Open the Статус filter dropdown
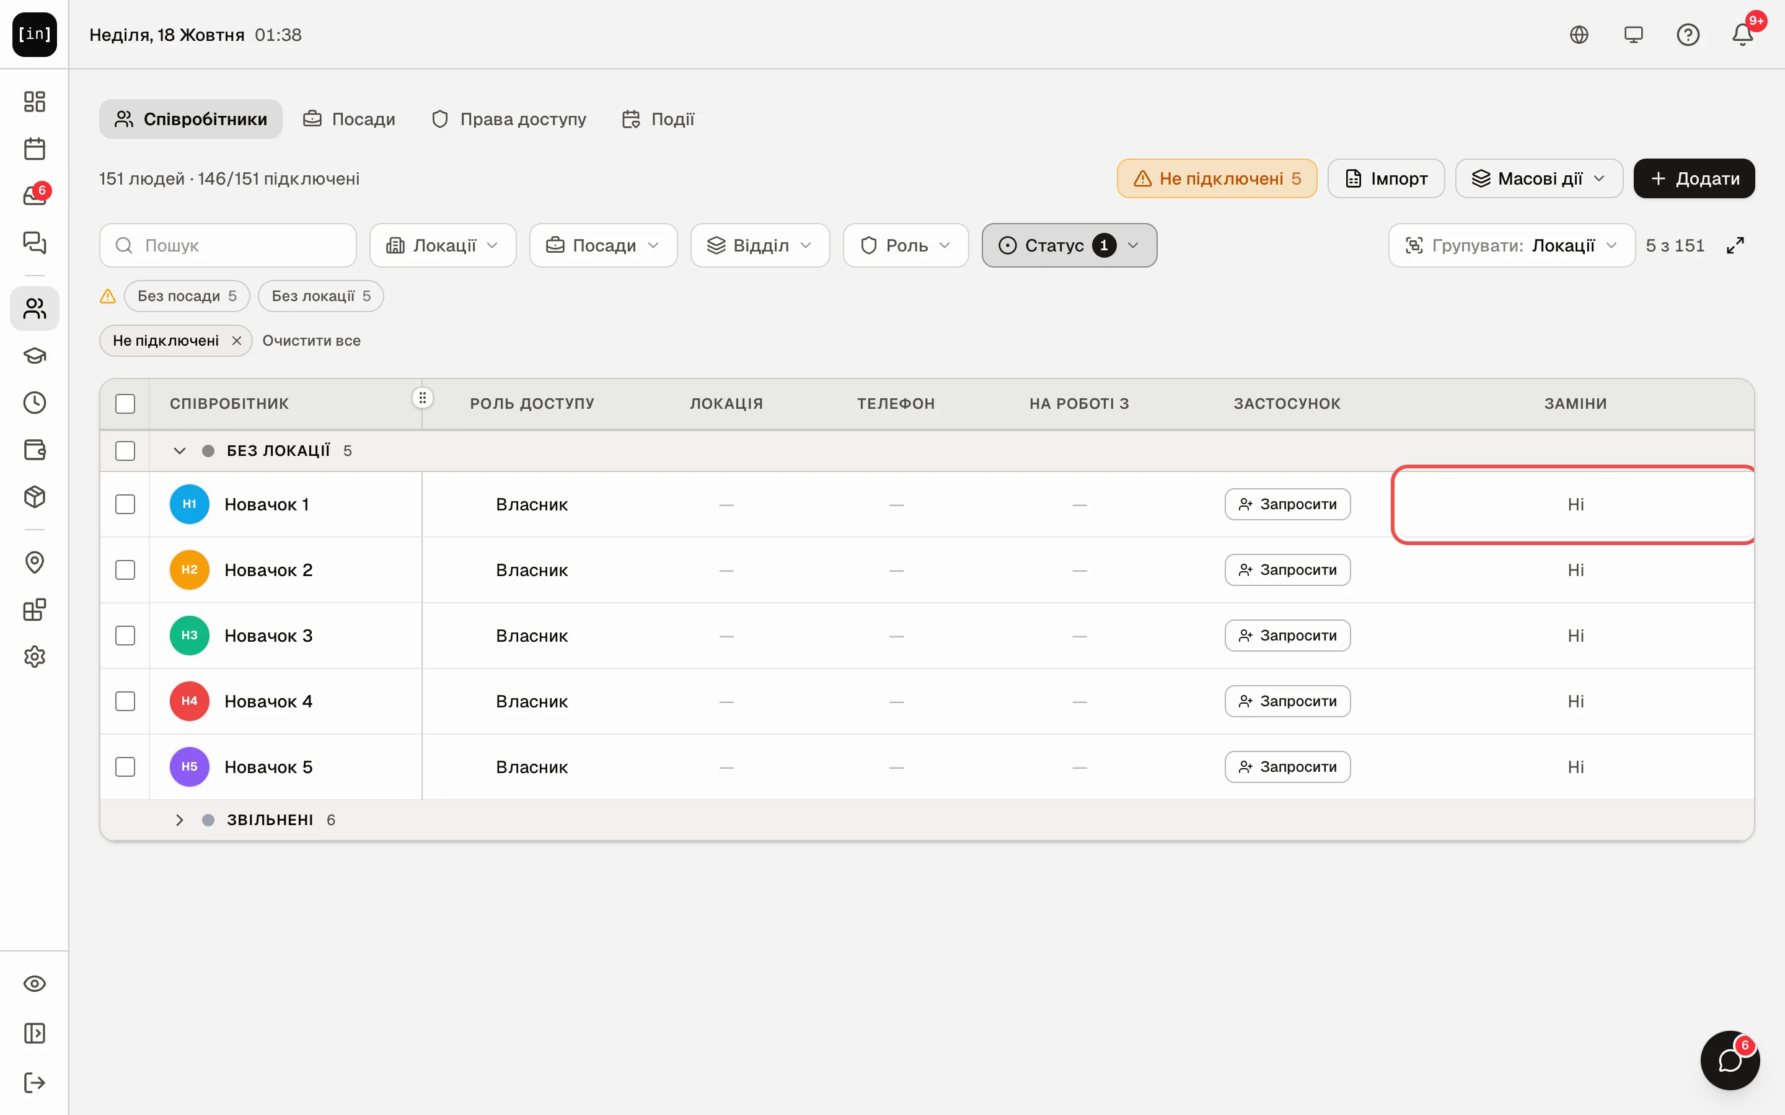Viewport: 1785px width, 1115px height. 1069,245
